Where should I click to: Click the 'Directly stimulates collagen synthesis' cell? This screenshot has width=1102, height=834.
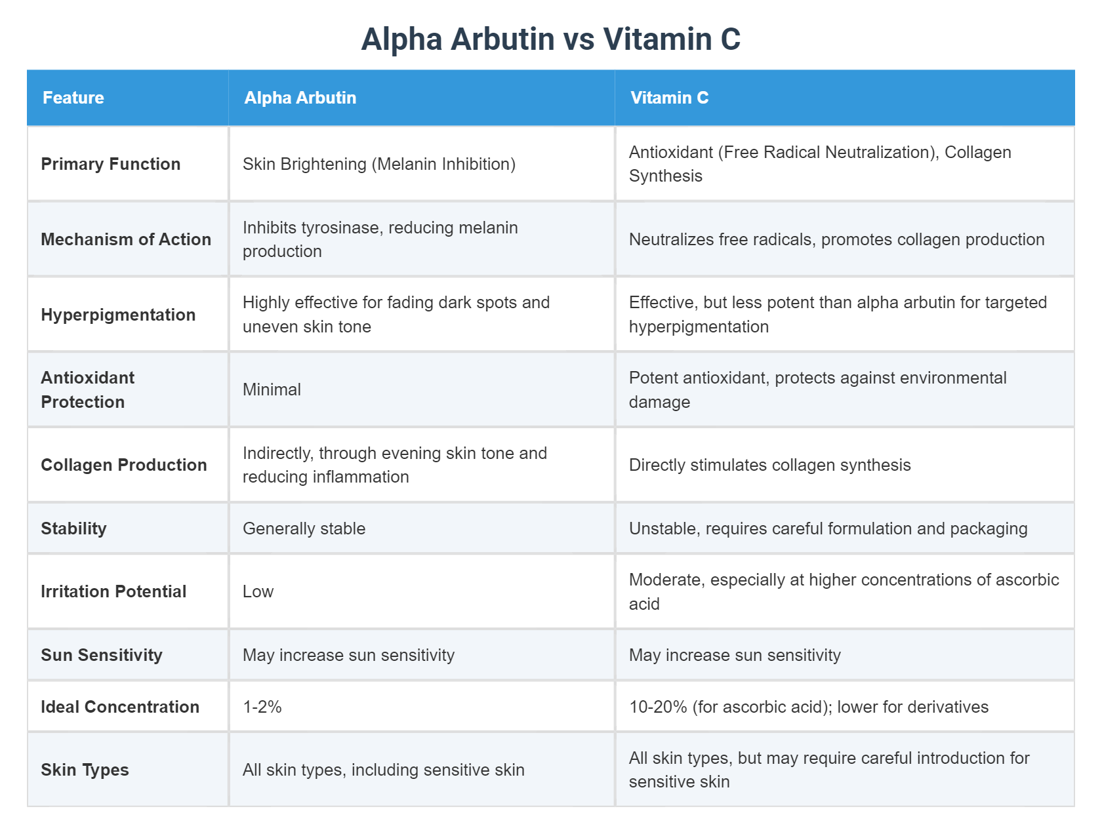(x=769, y=465)
